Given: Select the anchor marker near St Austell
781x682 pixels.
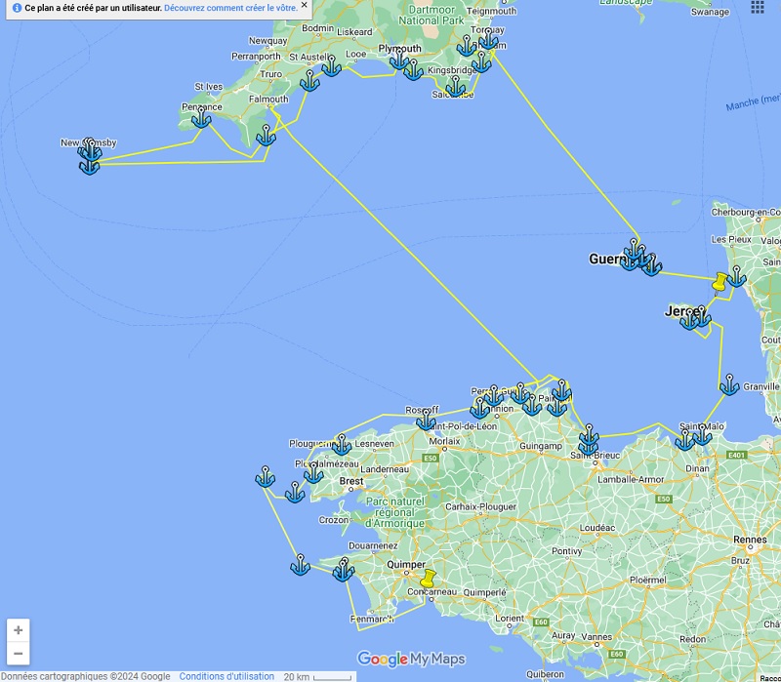Looking at the screenshot, I should click(331, 66).
